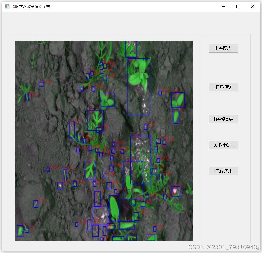Open a video with 打开视频

tap(223, 87)
